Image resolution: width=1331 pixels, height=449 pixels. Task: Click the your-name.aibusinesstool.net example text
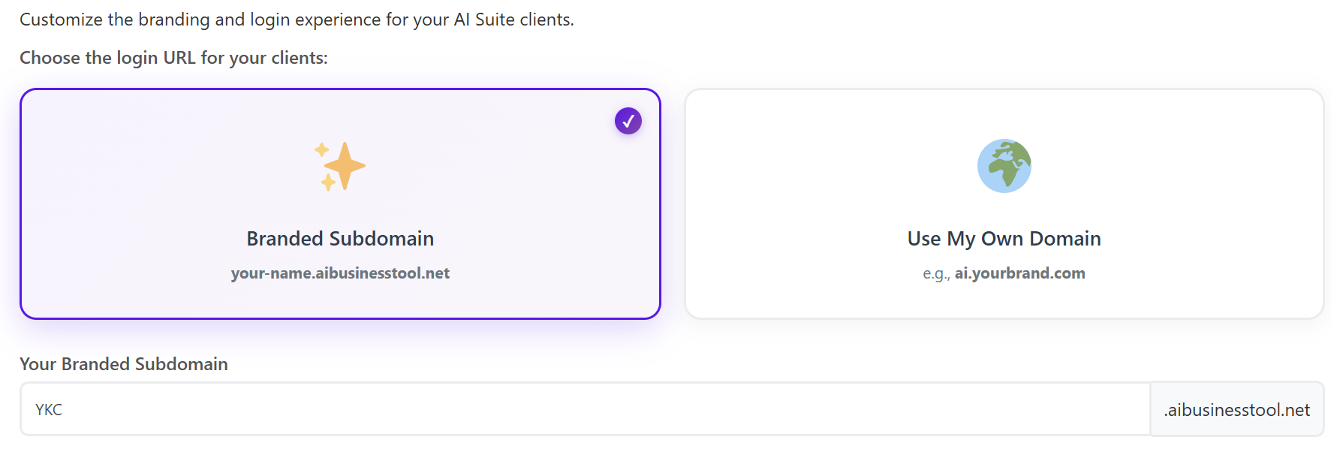(x=340, y=273)
